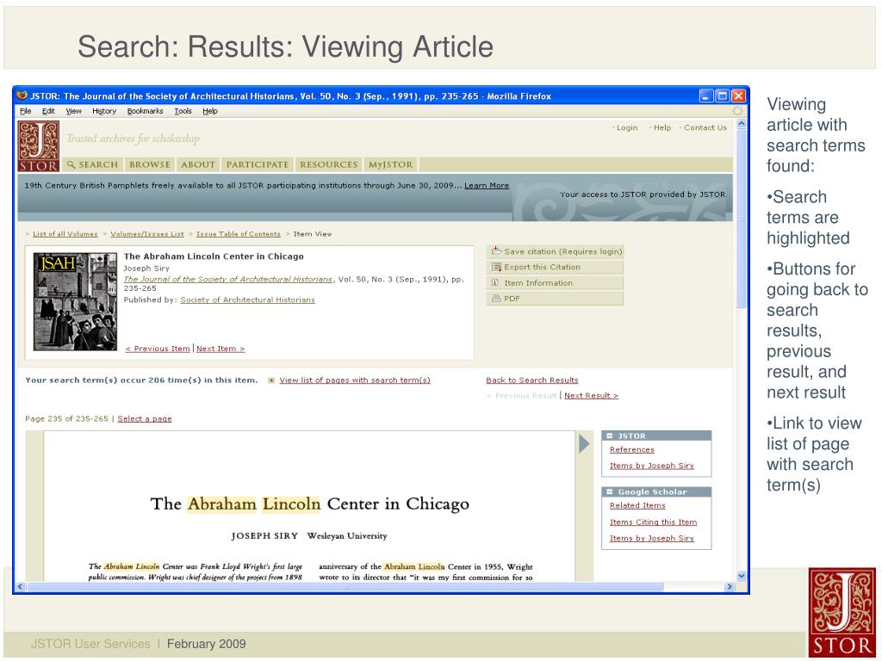The width and height of the screenshot is (882, 661).
Task: Click the horizontal scrollbar thumb
Action: tap(345, 587)
